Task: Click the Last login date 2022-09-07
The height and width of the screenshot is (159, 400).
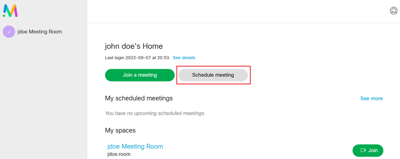Action: tap(135, 58)
